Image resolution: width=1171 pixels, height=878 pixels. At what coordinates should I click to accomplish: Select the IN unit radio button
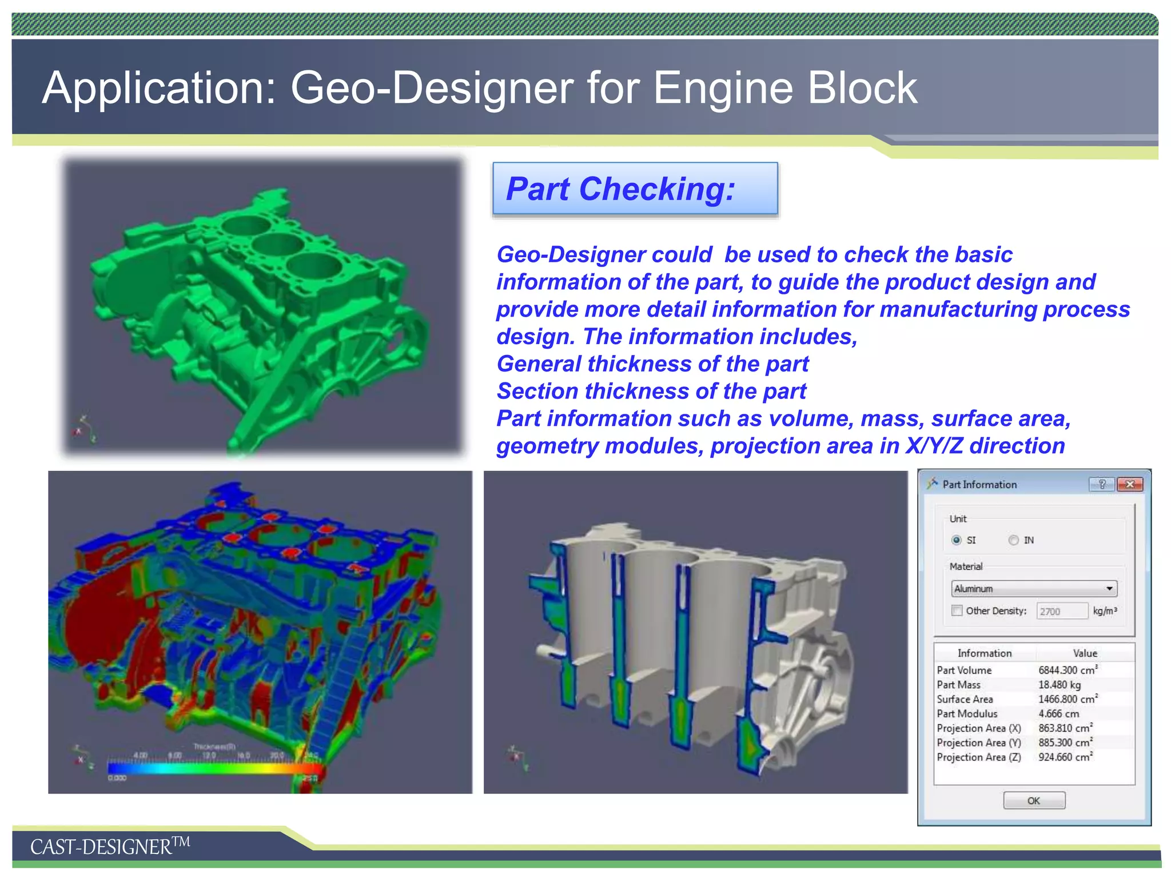[x=1013, y=540]
